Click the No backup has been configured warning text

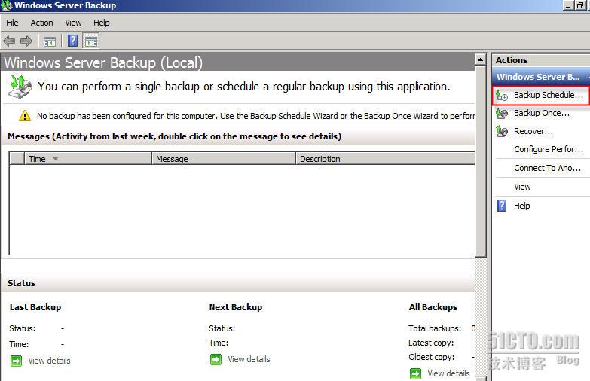click(x=256, y=116)
